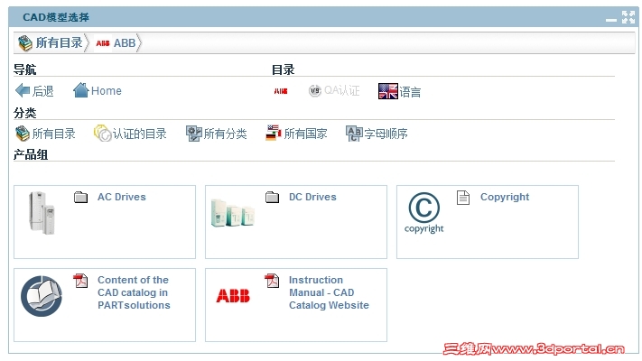This screenshot has height=361, width=642.
Task: Open the AC Drives product group
Action: click(122, 197)
